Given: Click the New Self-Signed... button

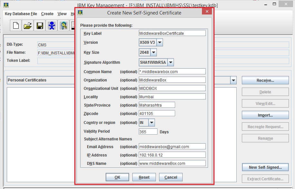Looking at the screenshot, I should coord(265,167).
